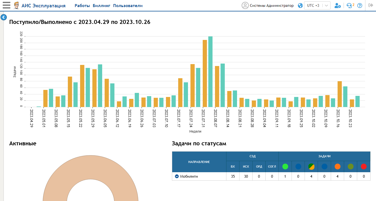The height and width of the screenshot is (201, 376).
Task: Click the 2023.10.23 axis label
Action: (350, 118)
